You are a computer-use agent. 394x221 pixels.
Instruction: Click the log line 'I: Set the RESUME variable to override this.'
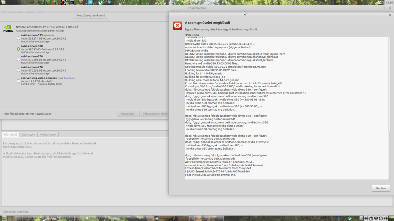coord(211,175)
